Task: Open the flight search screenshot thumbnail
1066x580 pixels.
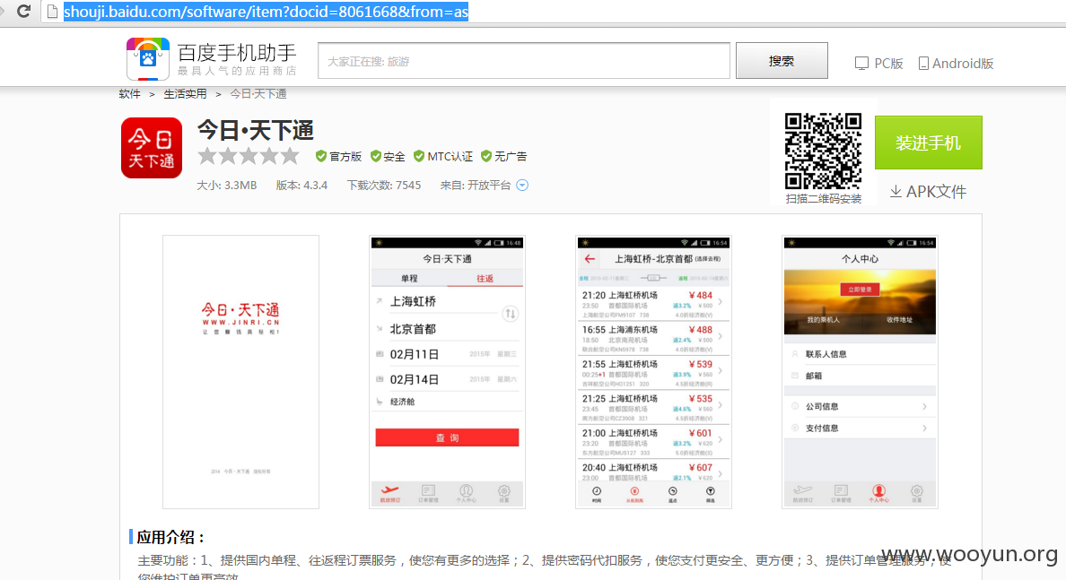Action: 448,371
